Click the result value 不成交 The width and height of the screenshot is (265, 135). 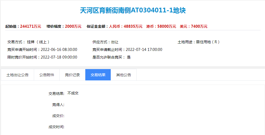click(x=73, y=93)
